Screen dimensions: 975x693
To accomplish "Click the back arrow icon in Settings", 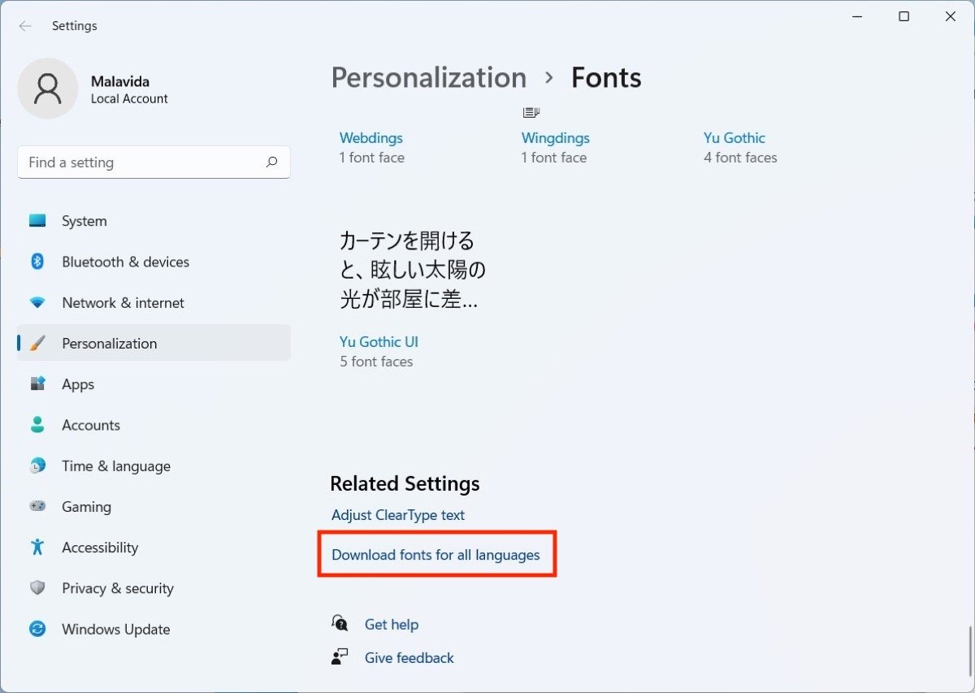I will [25, 26].
